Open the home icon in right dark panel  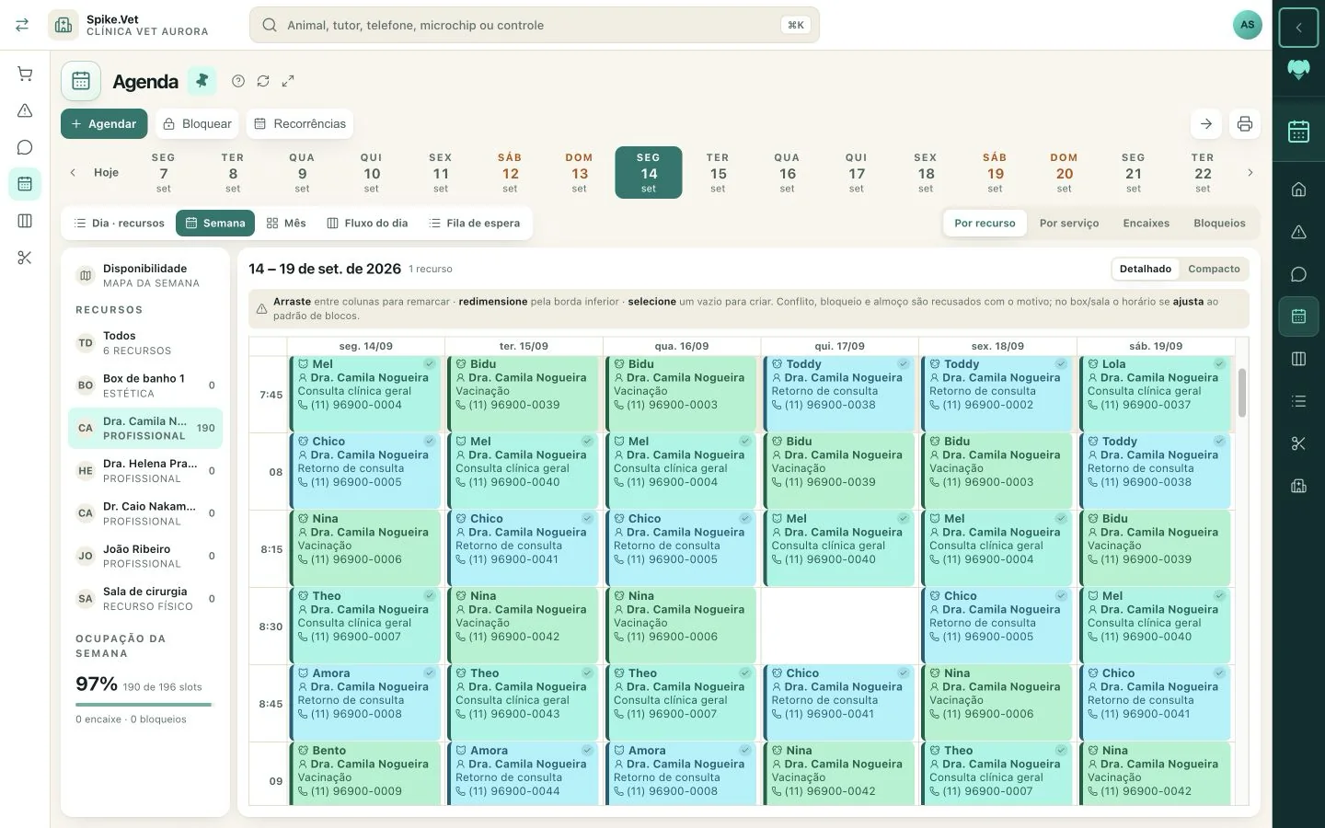pyautogui.click(x=1298, y=190)
